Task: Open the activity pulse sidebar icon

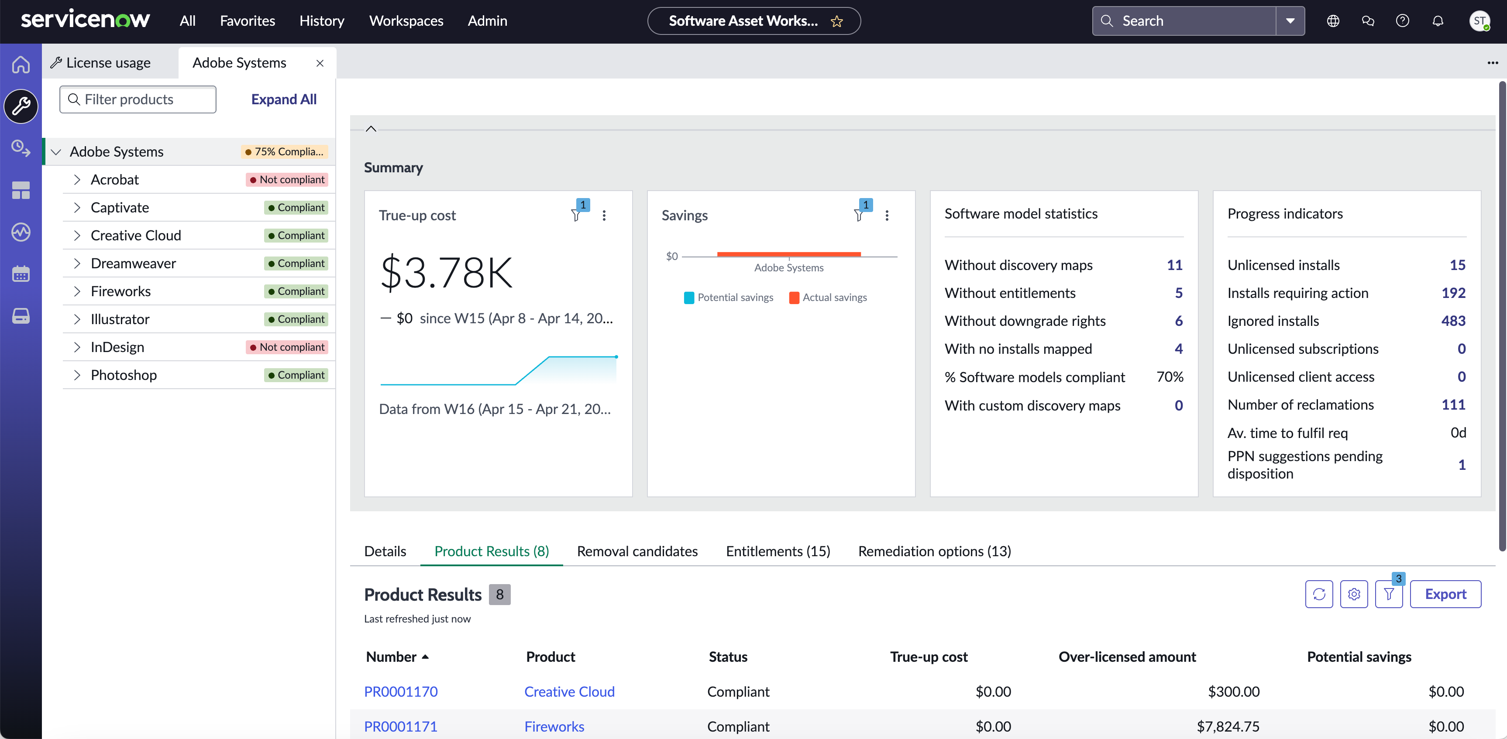Action: click(21, 232)
